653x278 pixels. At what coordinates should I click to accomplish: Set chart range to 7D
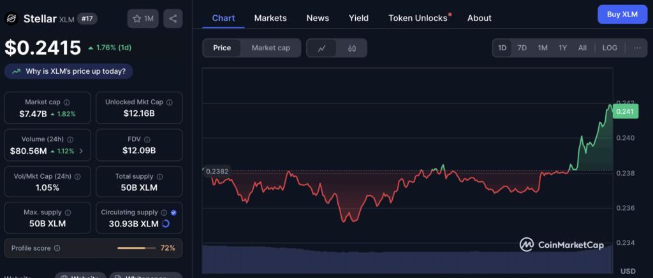pos(522,48)
